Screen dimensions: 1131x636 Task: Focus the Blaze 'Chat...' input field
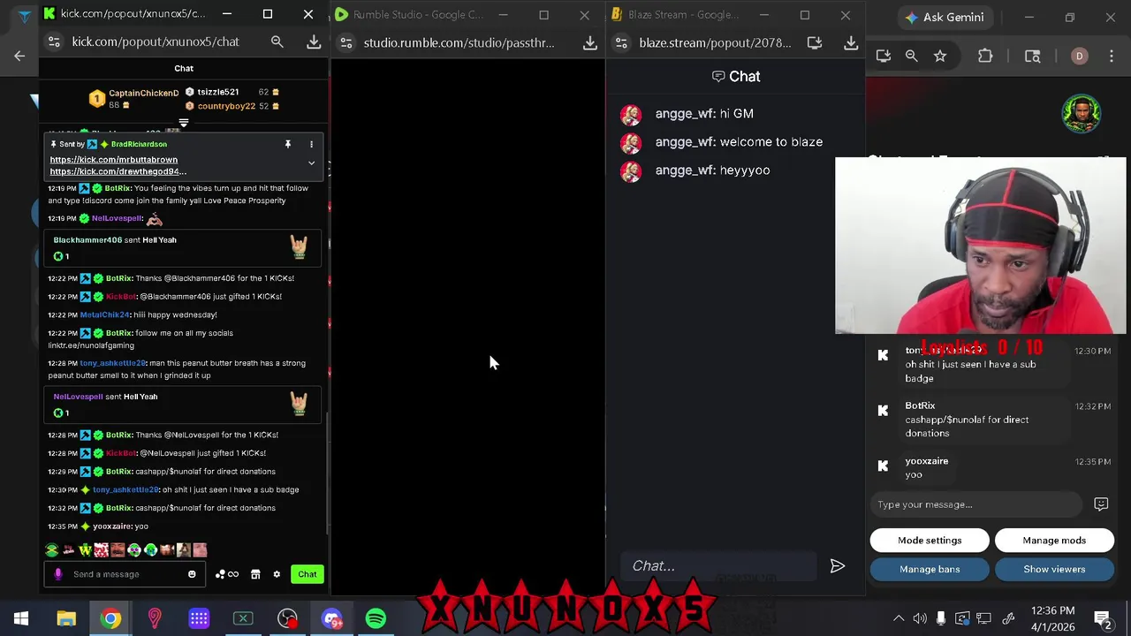(x=718, y=566)
